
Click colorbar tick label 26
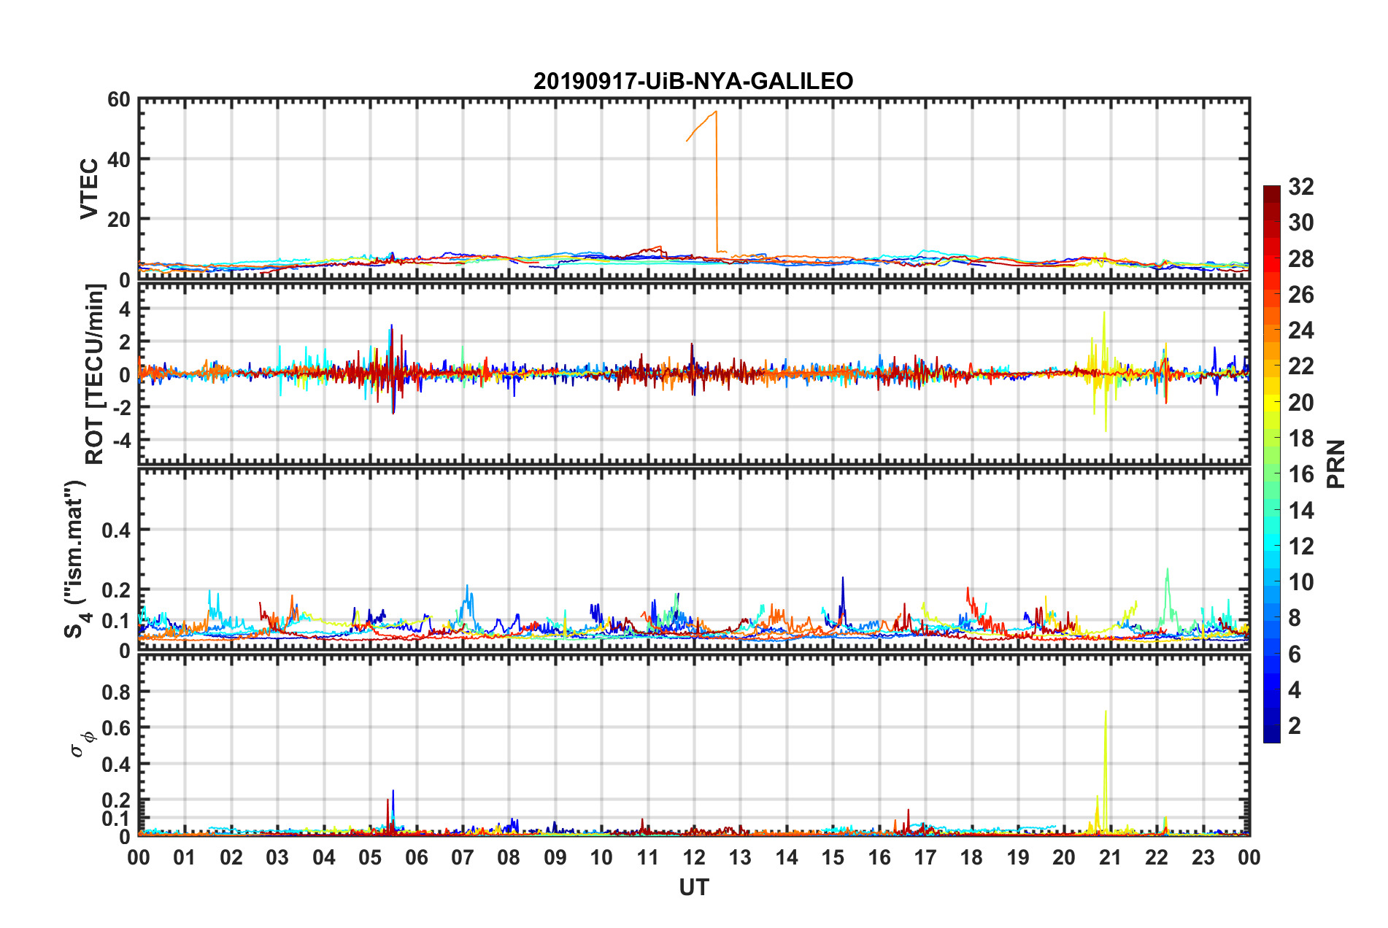point(1300,295)
